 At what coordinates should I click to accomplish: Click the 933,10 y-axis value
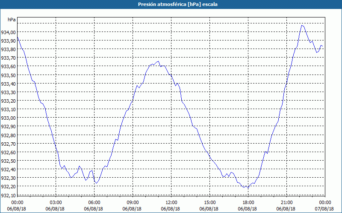tap(8, 109)
